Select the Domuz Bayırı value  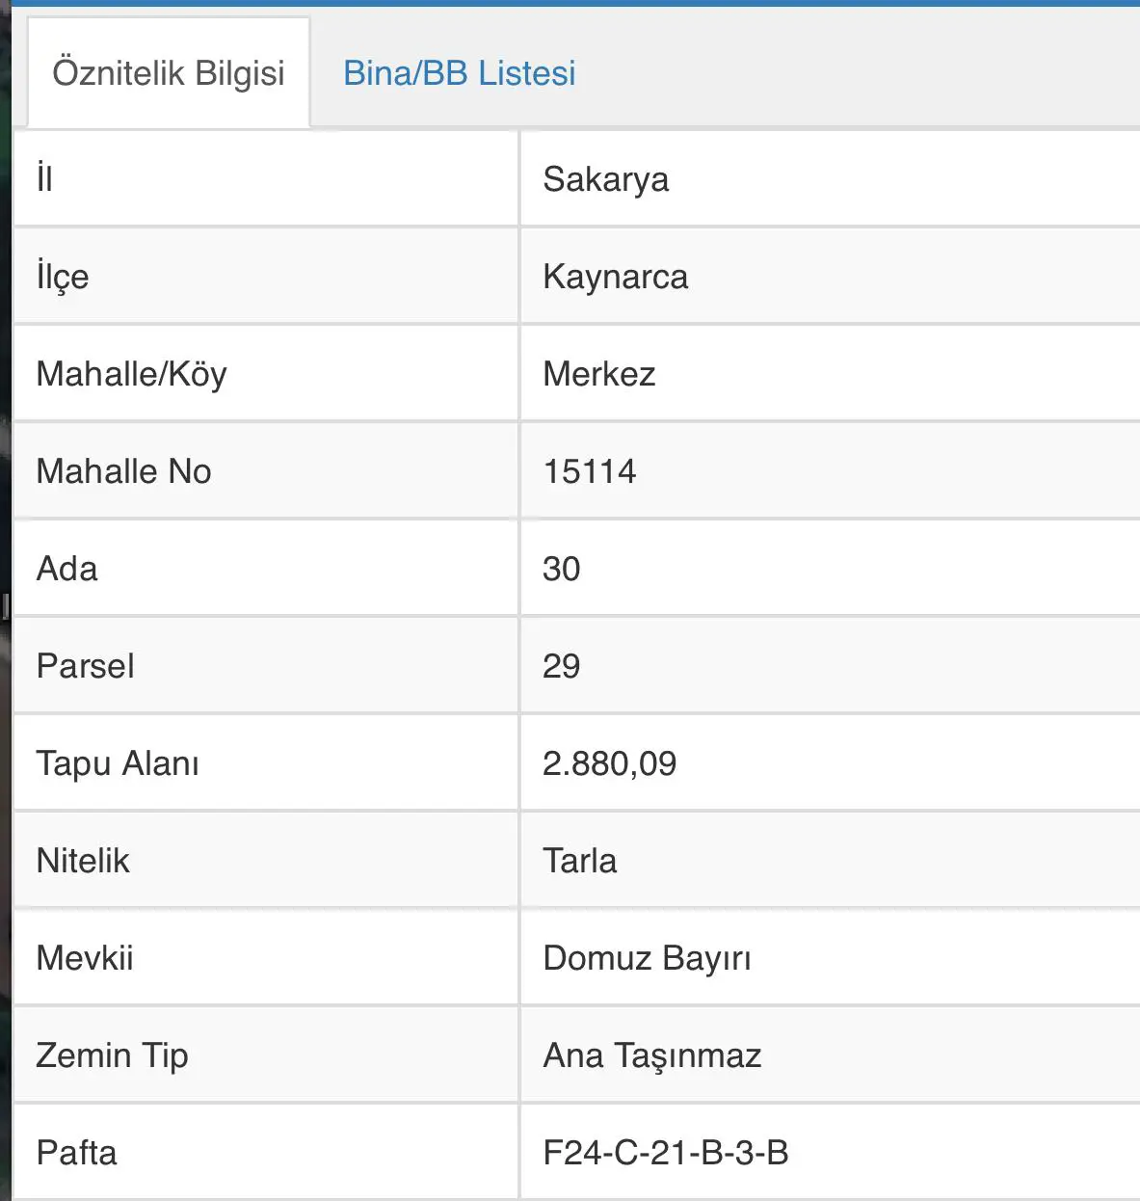[x=648, y=958]
